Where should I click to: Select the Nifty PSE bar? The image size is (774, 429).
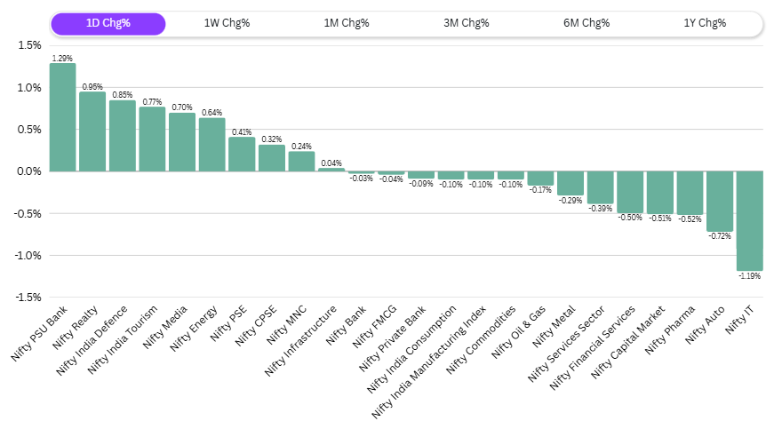click(242, 155)
